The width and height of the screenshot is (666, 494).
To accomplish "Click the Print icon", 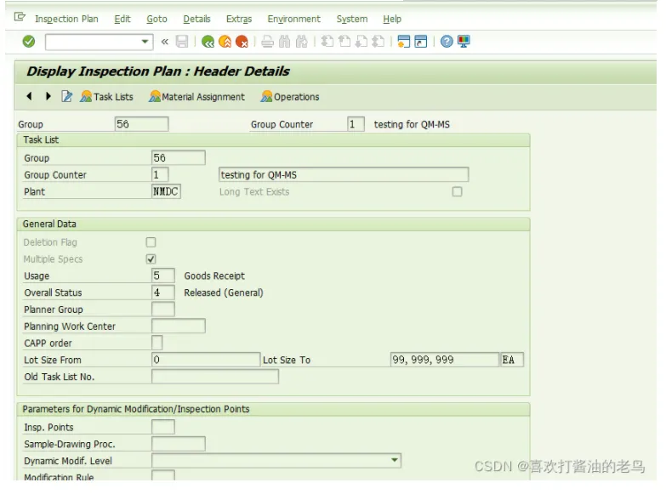I will point(268,42).
